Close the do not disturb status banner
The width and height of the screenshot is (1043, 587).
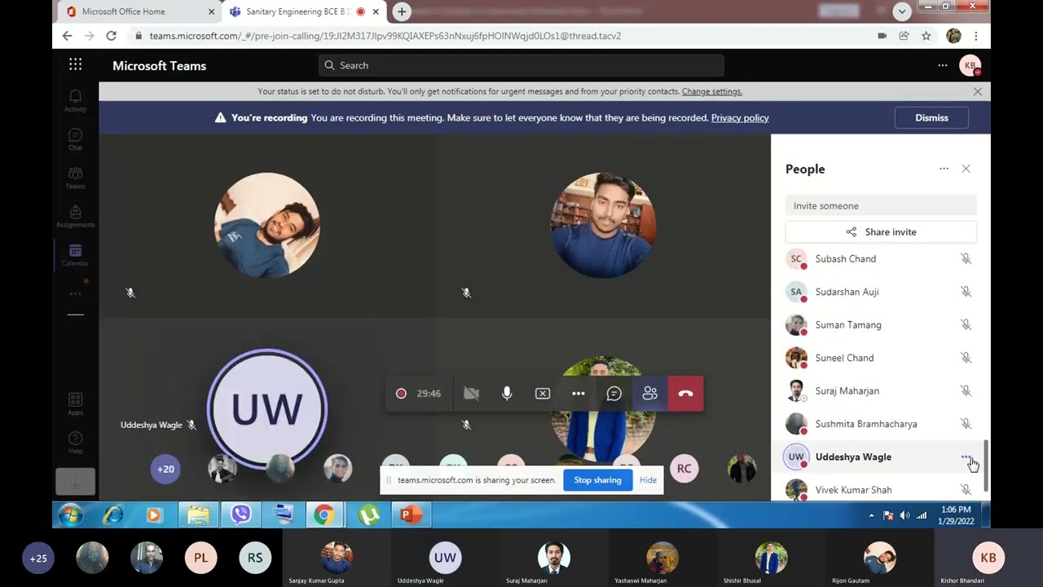[x=978, y=91]
